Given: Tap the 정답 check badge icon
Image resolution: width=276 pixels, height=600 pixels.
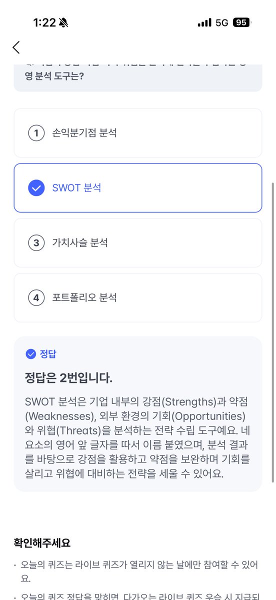Looking at the screenshot, I should pos(30,354).
